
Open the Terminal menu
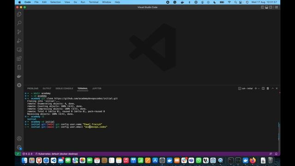click(x=94, y=2)
